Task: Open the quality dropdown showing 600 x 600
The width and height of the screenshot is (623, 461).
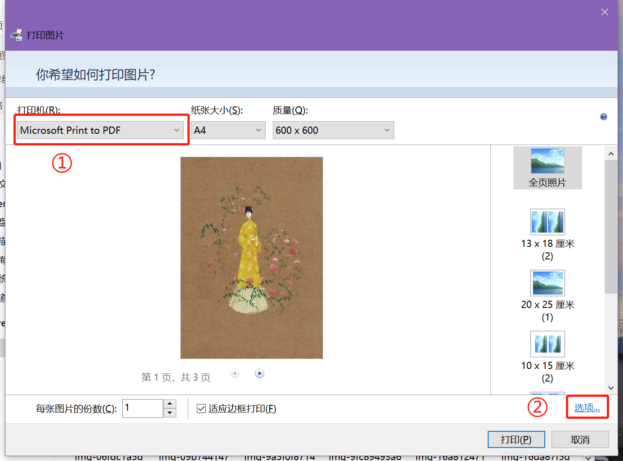Action: 333,130
